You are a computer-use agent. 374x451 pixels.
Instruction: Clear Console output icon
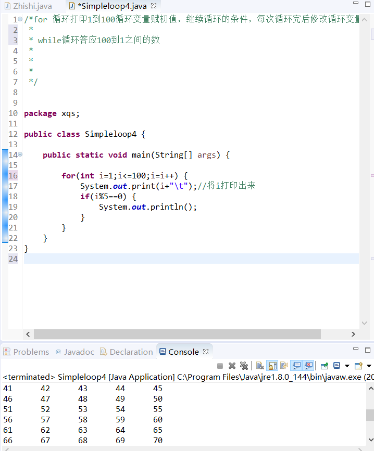(x=260, y=366)
